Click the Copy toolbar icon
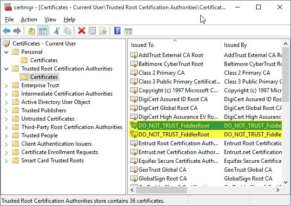291x206 pixels. point(67,31)
